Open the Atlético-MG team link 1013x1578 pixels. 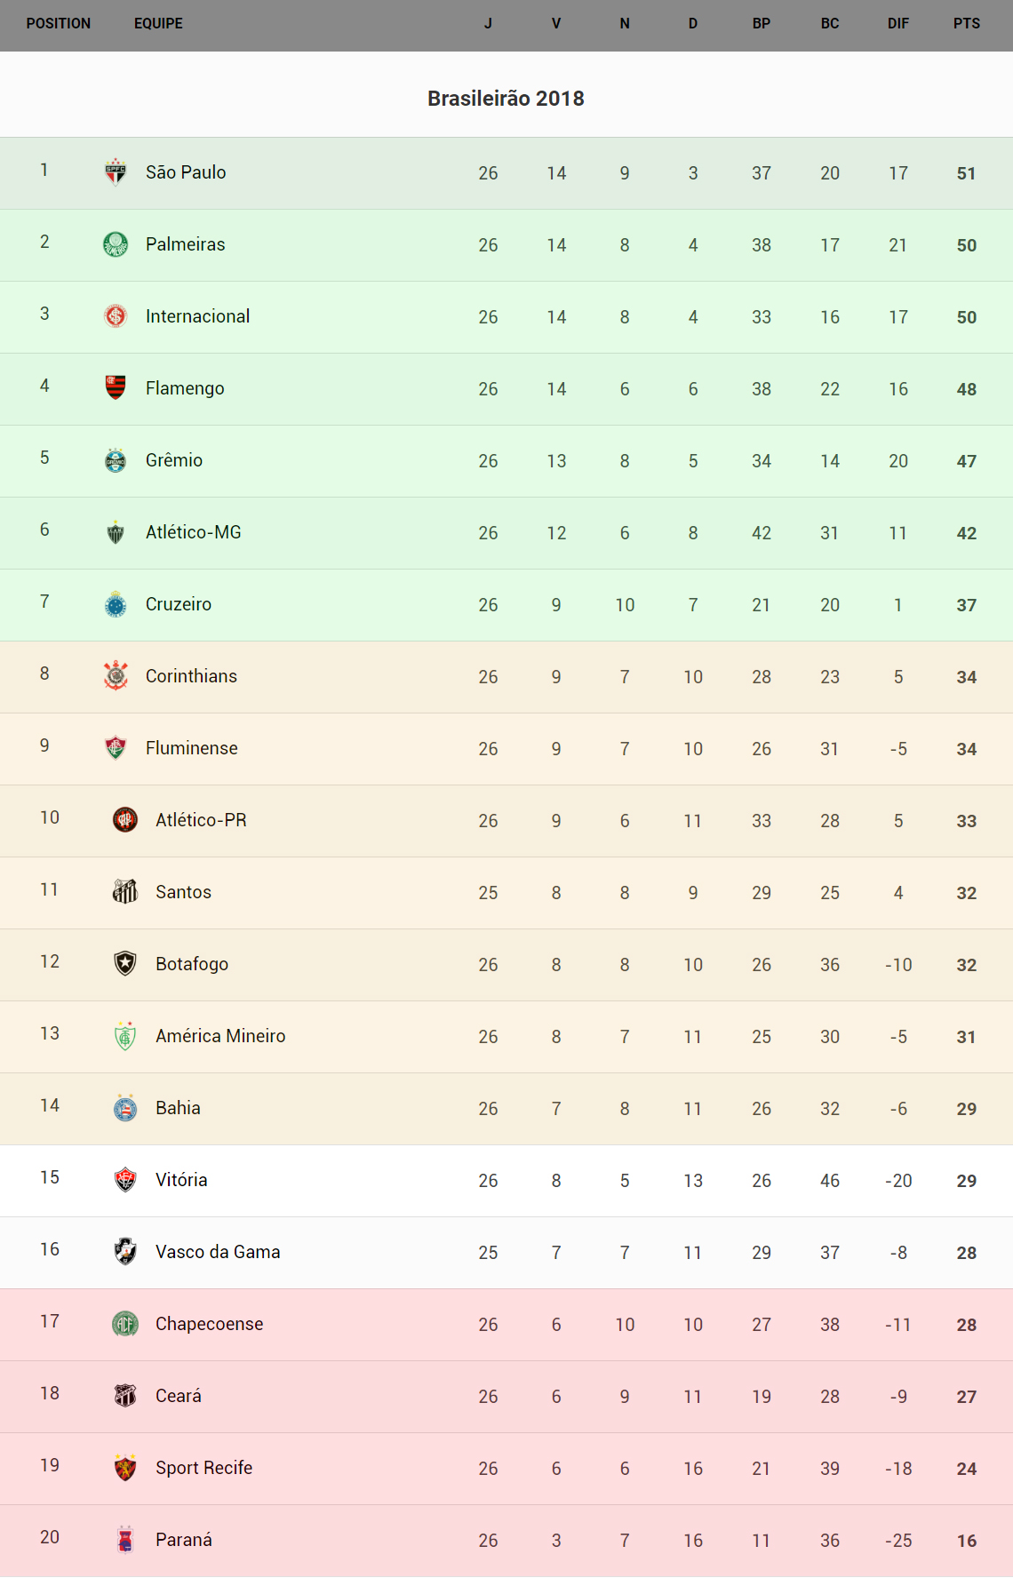pos(193,532)
